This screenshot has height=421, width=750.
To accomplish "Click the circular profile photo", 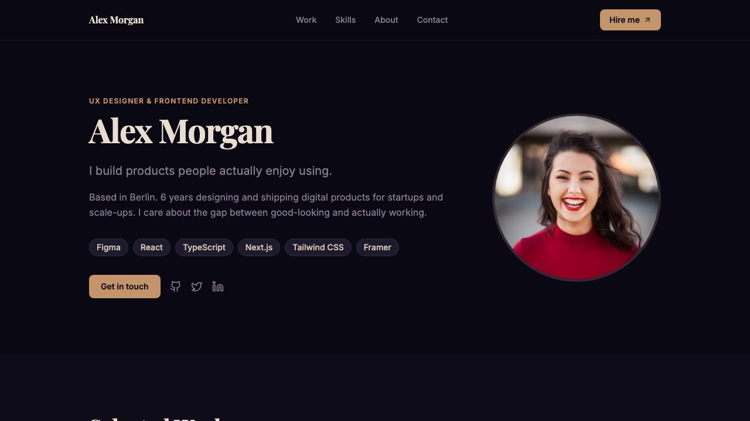I will (577, 198).
